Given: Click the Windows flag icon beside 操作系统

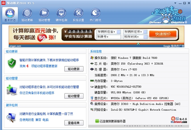Looking at the screenshot, I should click(92, 58).
